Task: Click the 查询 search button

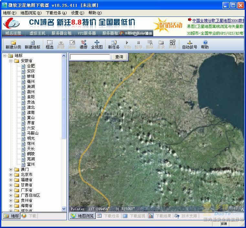Action: tap(119, 57)
